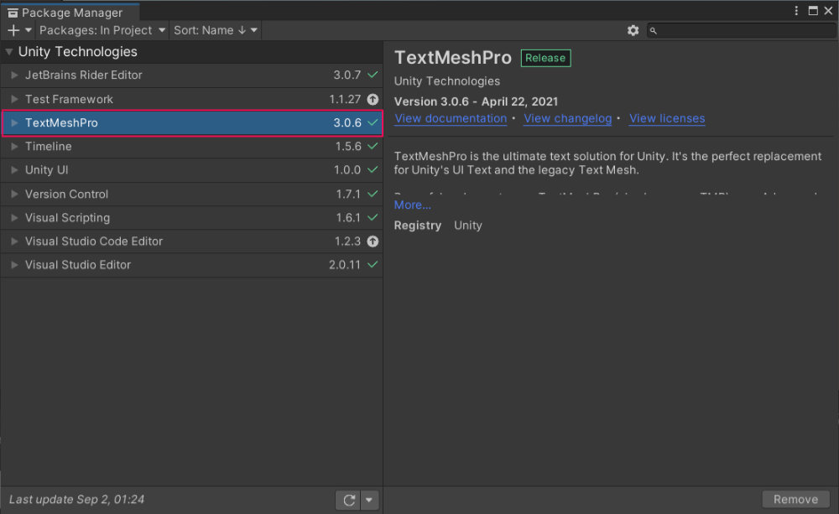
Task: Expand the Visual Scripting row arrow
Action: pyautogui.click(x=14, y=218)
